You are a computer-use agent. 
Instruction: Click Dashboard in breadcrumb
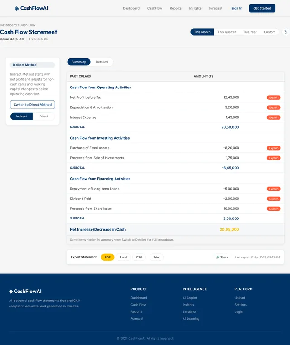pos(8,25)
